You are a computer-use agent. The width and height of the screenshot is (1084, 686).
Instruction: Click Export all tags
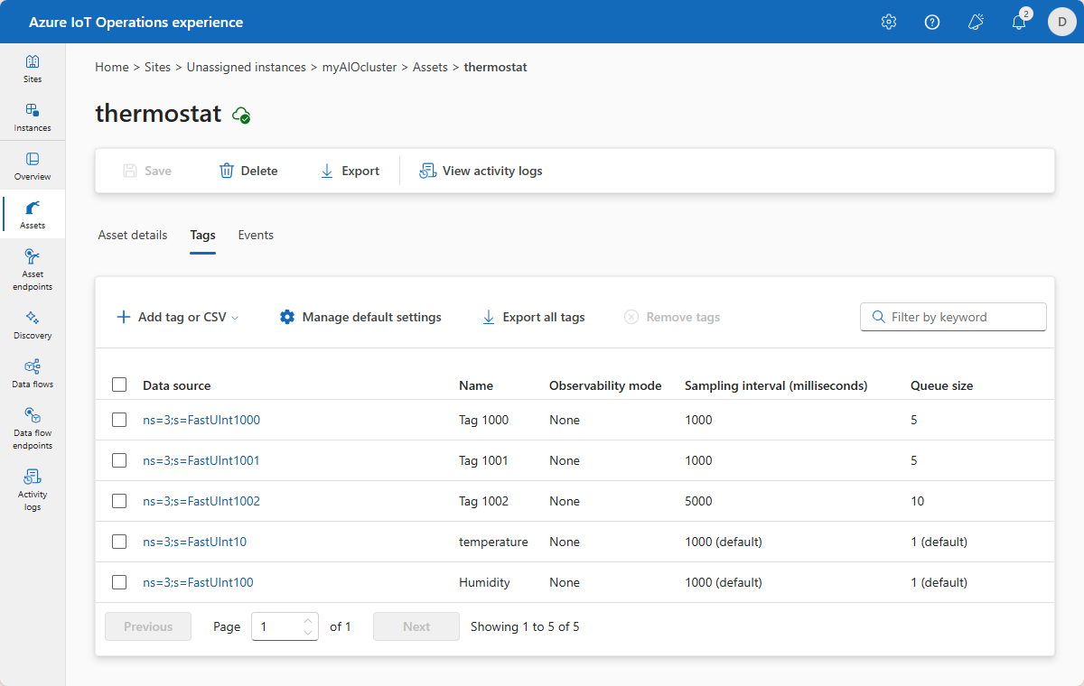[533, 317]
